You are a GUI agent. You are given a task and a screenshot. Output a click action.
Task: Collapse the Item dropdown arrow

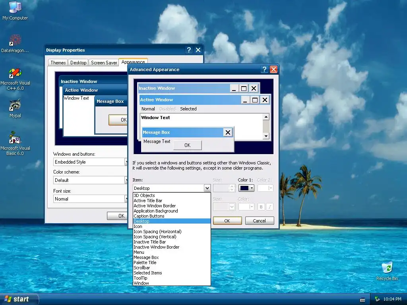point(207,188)
